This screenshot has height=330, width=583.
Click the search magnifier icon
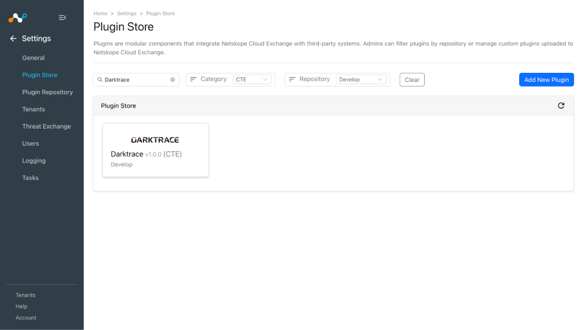point(100,80)
